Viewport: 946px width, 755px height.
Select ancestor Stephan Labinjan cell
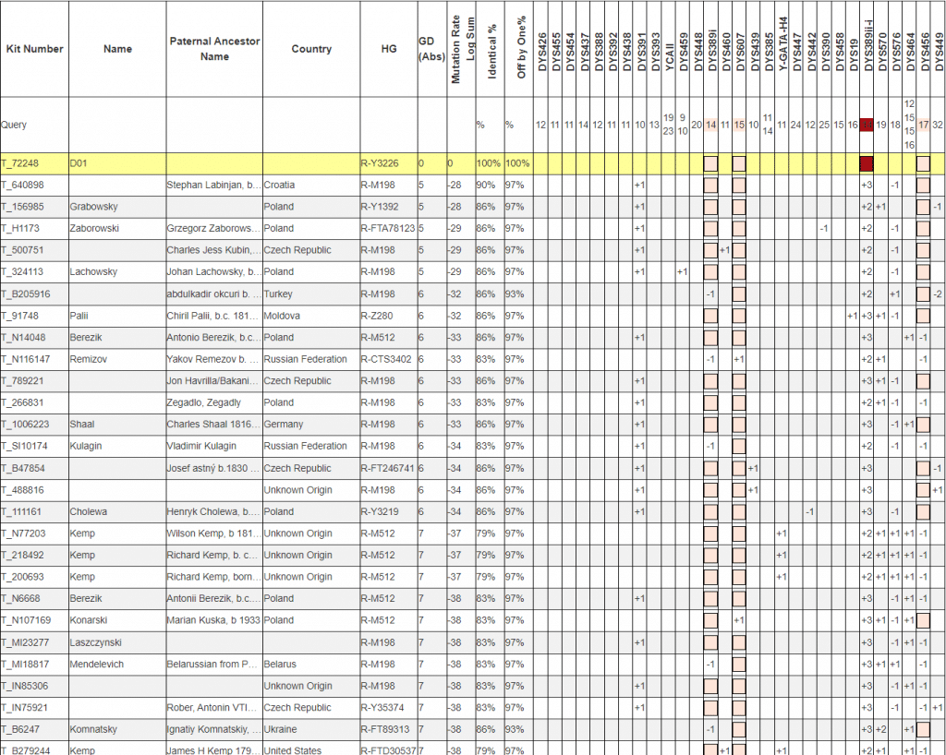pyautogui.click(x=213, y=185)
